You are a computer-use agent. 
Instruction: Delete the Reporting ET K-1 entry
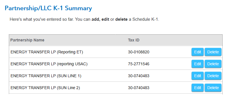click(213, 52)
